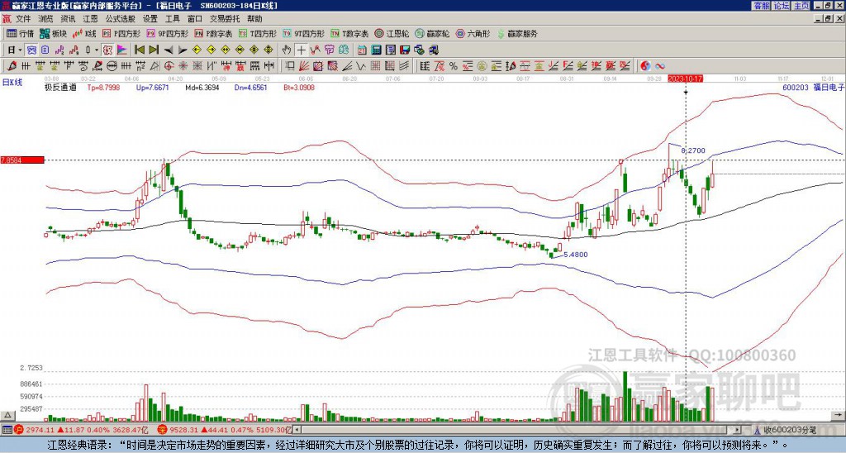The image size is (846, 453).
Task: Click the Shanghai index 2974.11 status entry
Action: click(x=81, y=430)
